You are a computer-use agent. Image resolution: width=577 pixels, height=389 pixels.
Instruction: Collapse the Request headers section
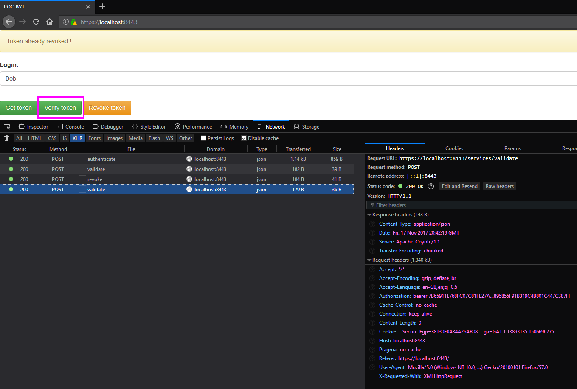[369, 260]
